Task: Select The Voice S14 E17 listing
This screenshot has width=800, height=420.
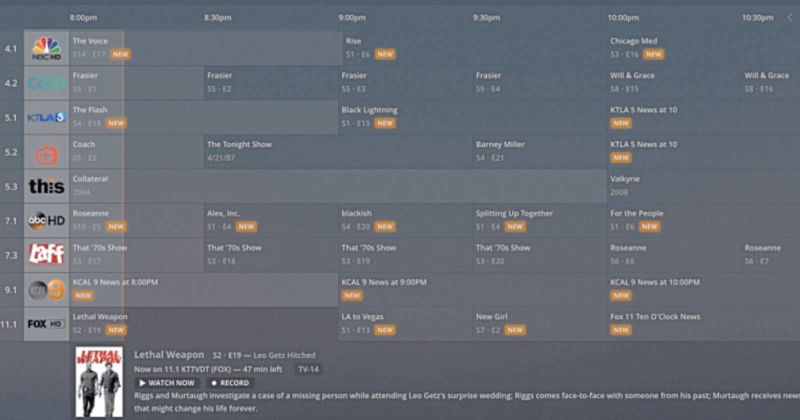Action: [205, 48]
